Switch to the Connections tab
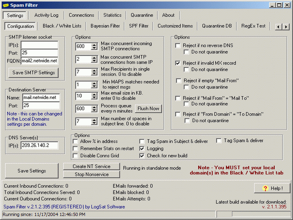Image resolution: width=293 pixels, height=220 pixels. (x=81, y=15)
